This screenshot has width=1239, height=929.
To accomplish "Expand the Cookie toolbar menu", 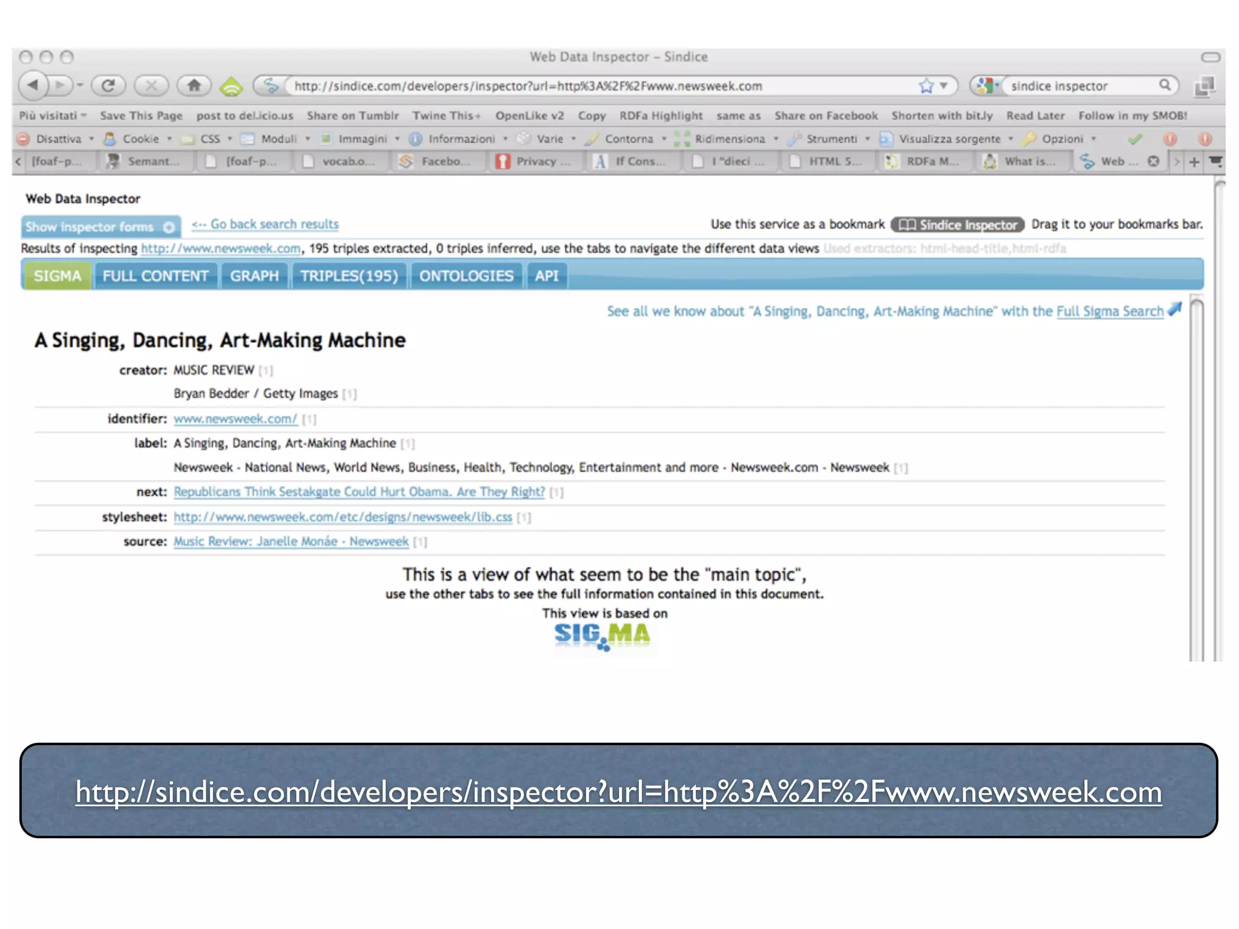I will [140, 139].
